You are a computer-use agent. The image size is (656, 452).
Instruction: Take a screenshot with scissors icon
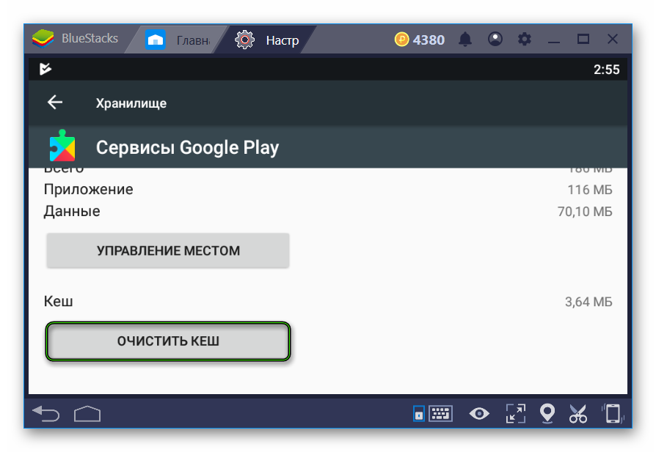[x=578, y=414]
